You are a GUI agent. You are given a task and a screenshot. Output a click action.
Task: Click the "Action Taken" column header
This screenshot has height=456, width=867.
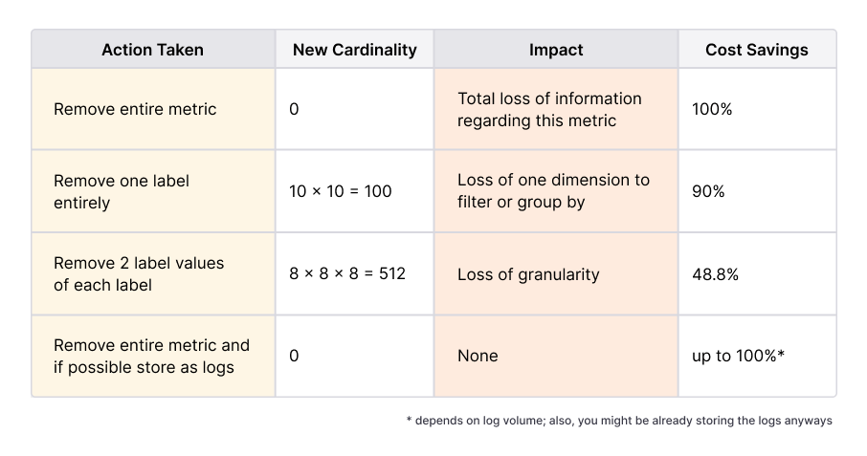pos(152,50)
